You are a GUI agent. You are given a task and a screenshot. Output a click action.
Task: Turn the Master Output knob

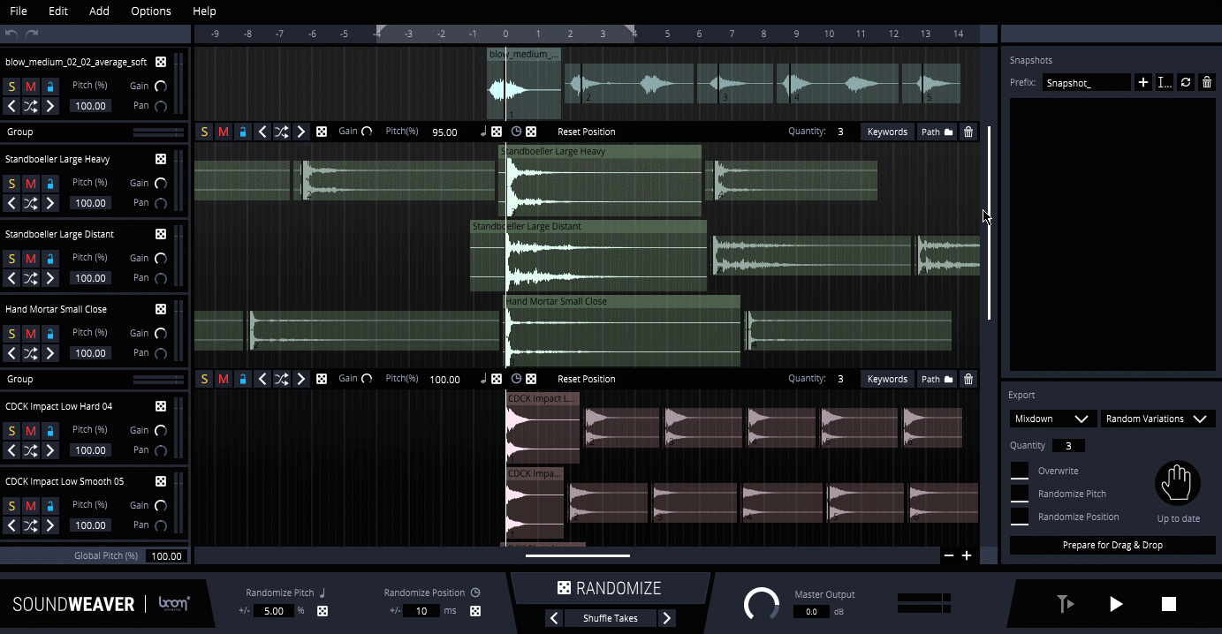(x=761, y=604)
